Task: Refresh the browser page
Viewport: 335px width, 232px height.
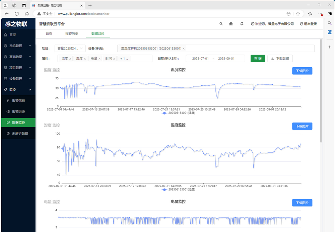Action: click(x=17, y=14)
